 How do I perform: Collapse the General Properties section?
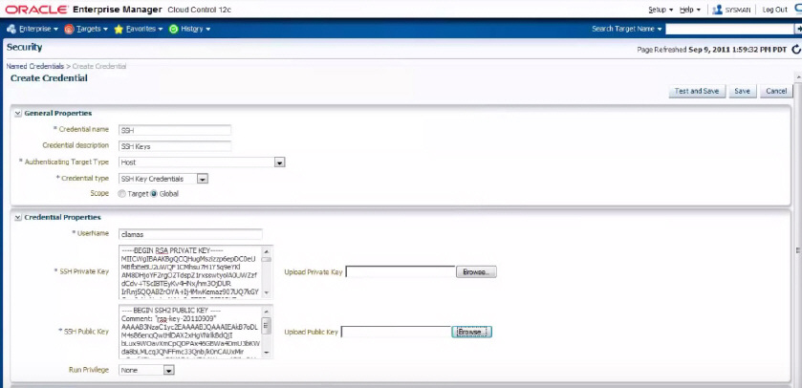pyautogui.click(x=18, y=114)
